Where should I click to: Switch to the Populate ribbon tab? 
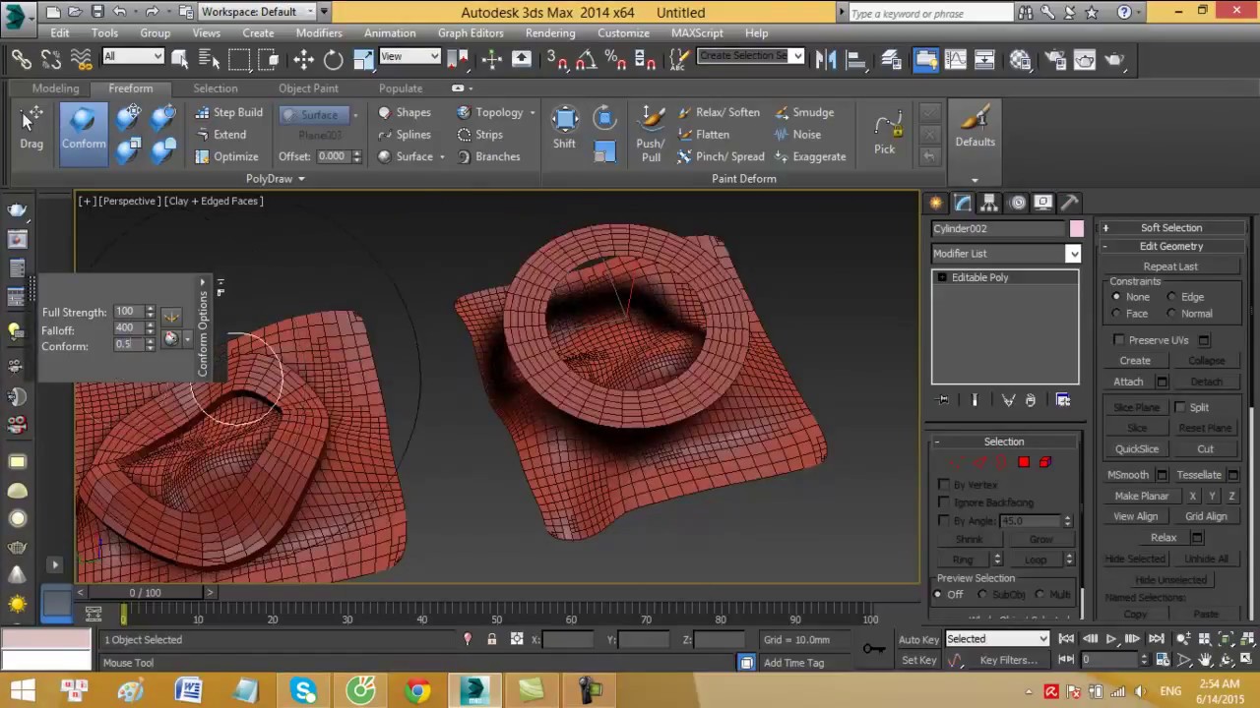(x=401, y=88)
